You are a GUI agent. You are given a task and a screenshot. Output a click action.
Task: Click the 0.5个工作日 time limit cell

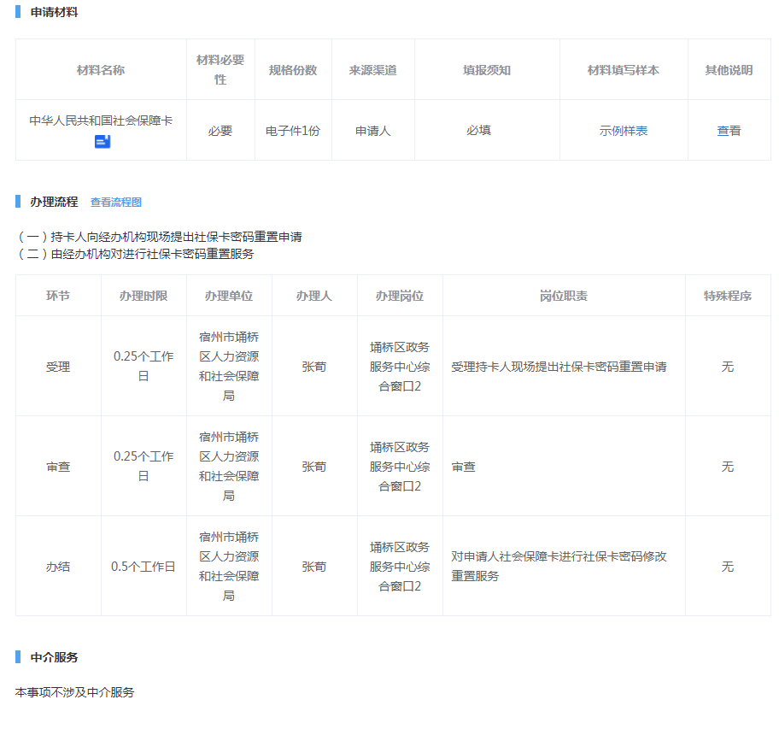point(143,567)
